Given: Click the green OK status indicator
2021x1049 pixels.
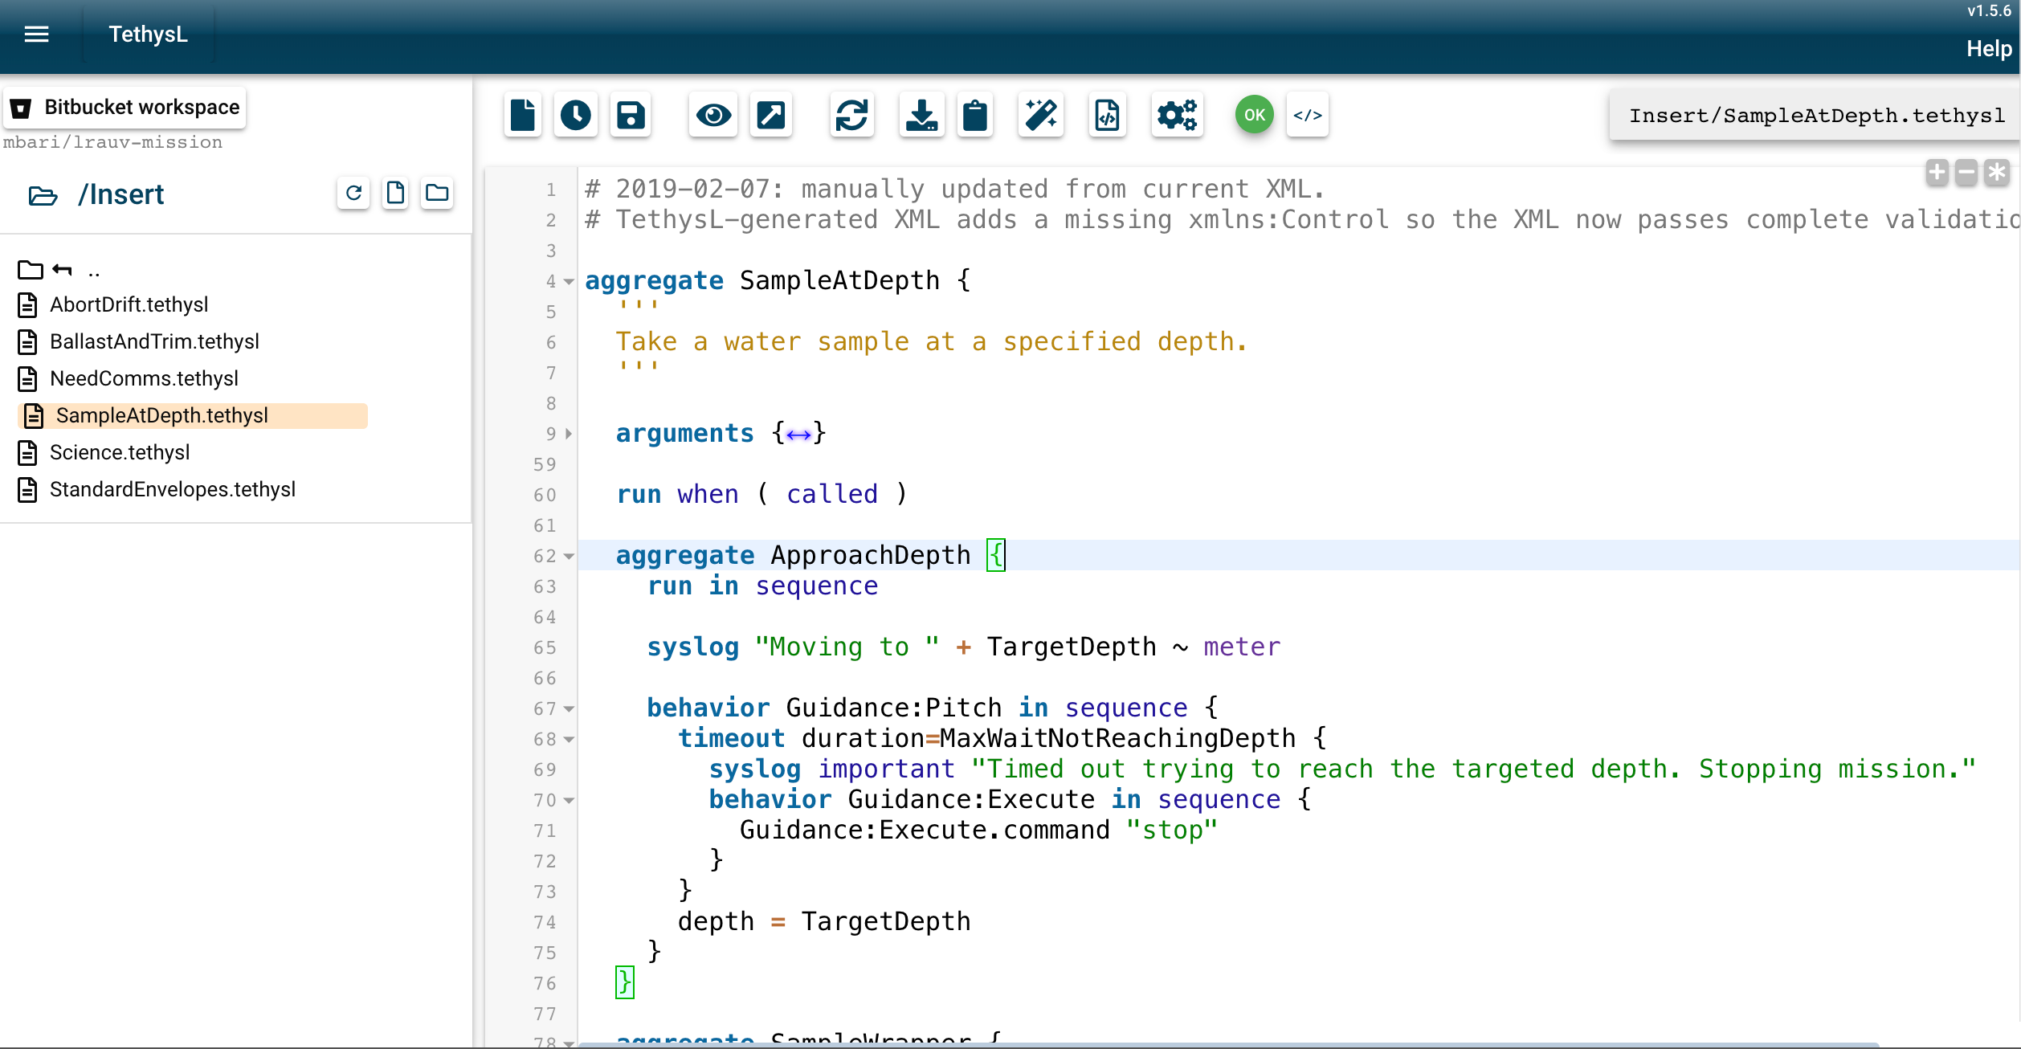Looking at the screenshot, I should coord(1254,116).
